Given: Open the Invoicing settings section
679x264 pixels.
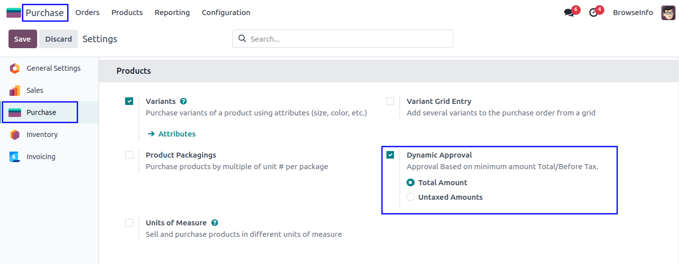Looking at the screenshot, I should (41, 157).
